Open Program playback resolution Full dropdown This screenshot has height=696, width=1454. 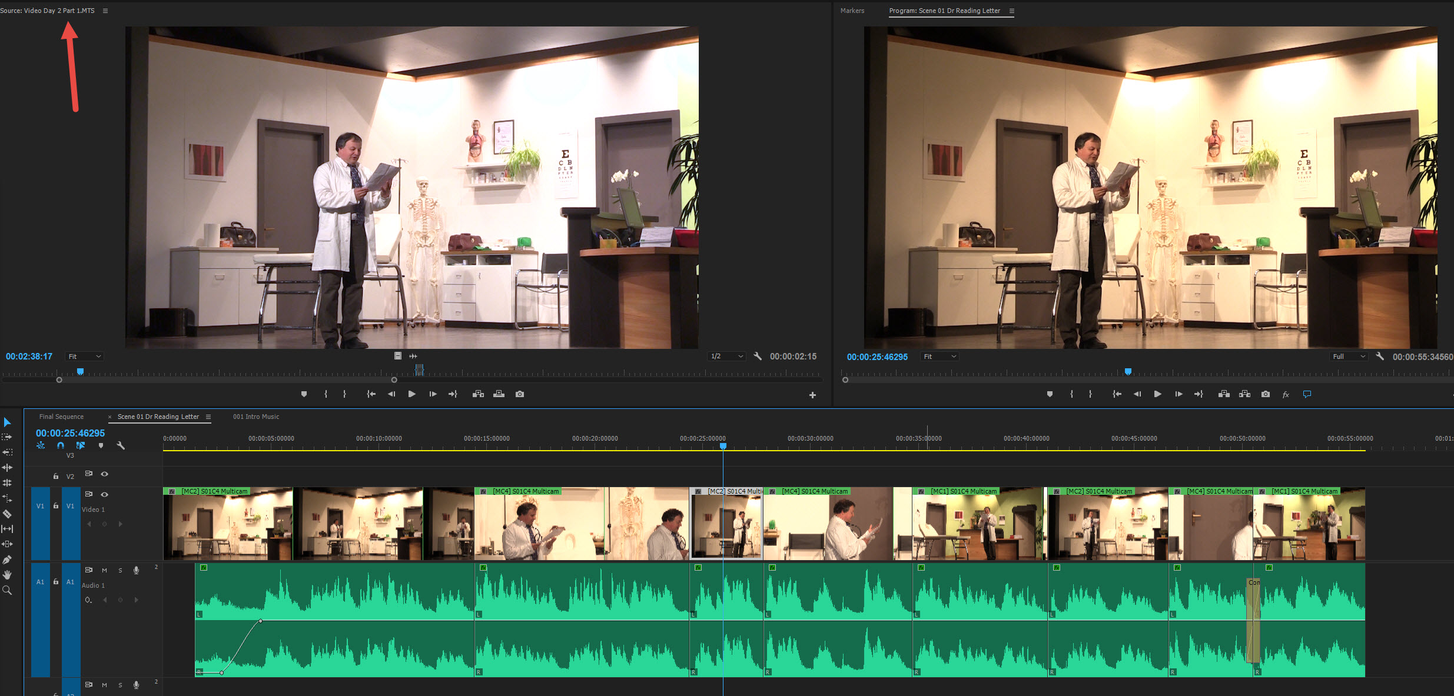(1349, 357)
